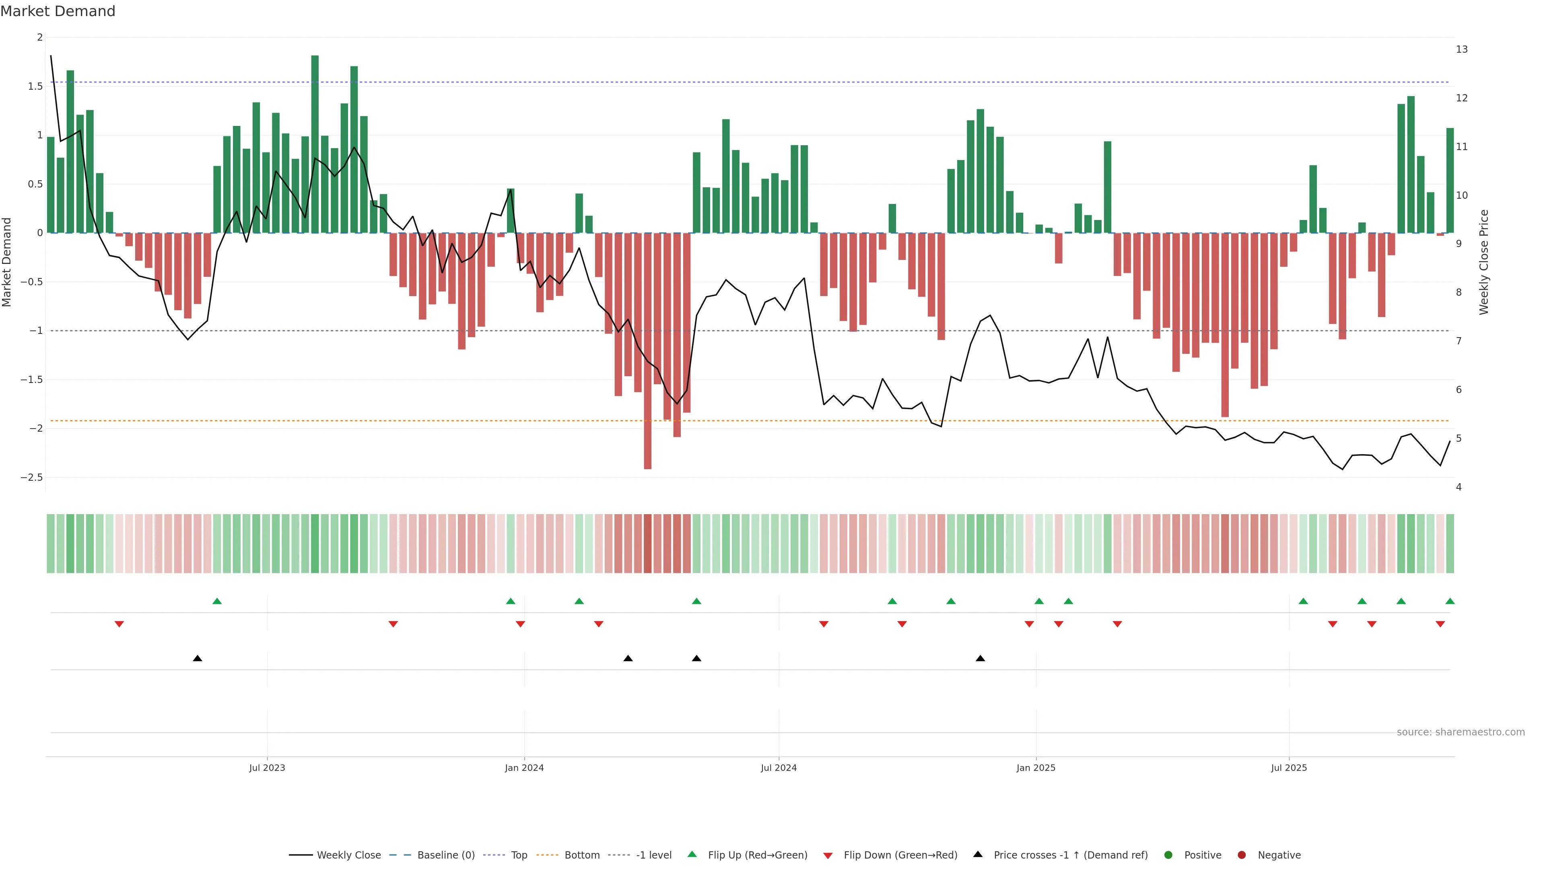Click the first red flip-down triangle marker
Viewport: 1545px width, 869px height.
[x=119, y=624]
